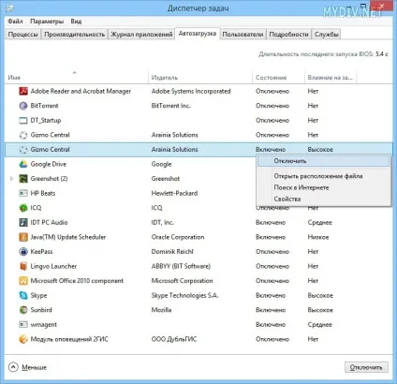397x384 pixels.
Task: Click Среднее impact in IDT PC Audio row
Action: pyautogui.click(x=320, y=223)
